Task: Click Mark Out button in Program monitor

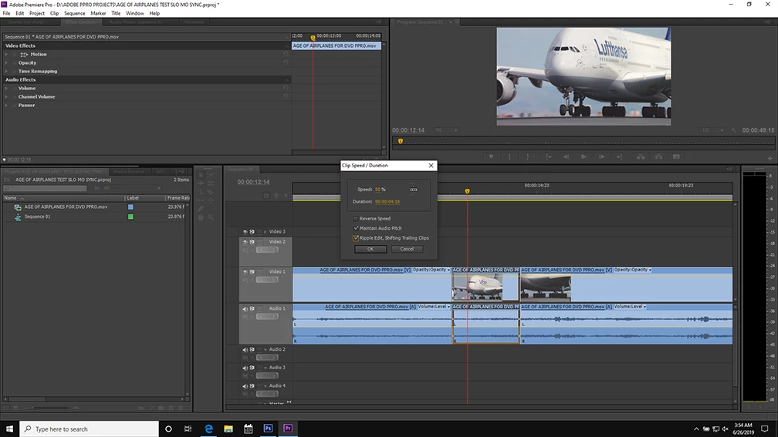Action: point(527,156)
